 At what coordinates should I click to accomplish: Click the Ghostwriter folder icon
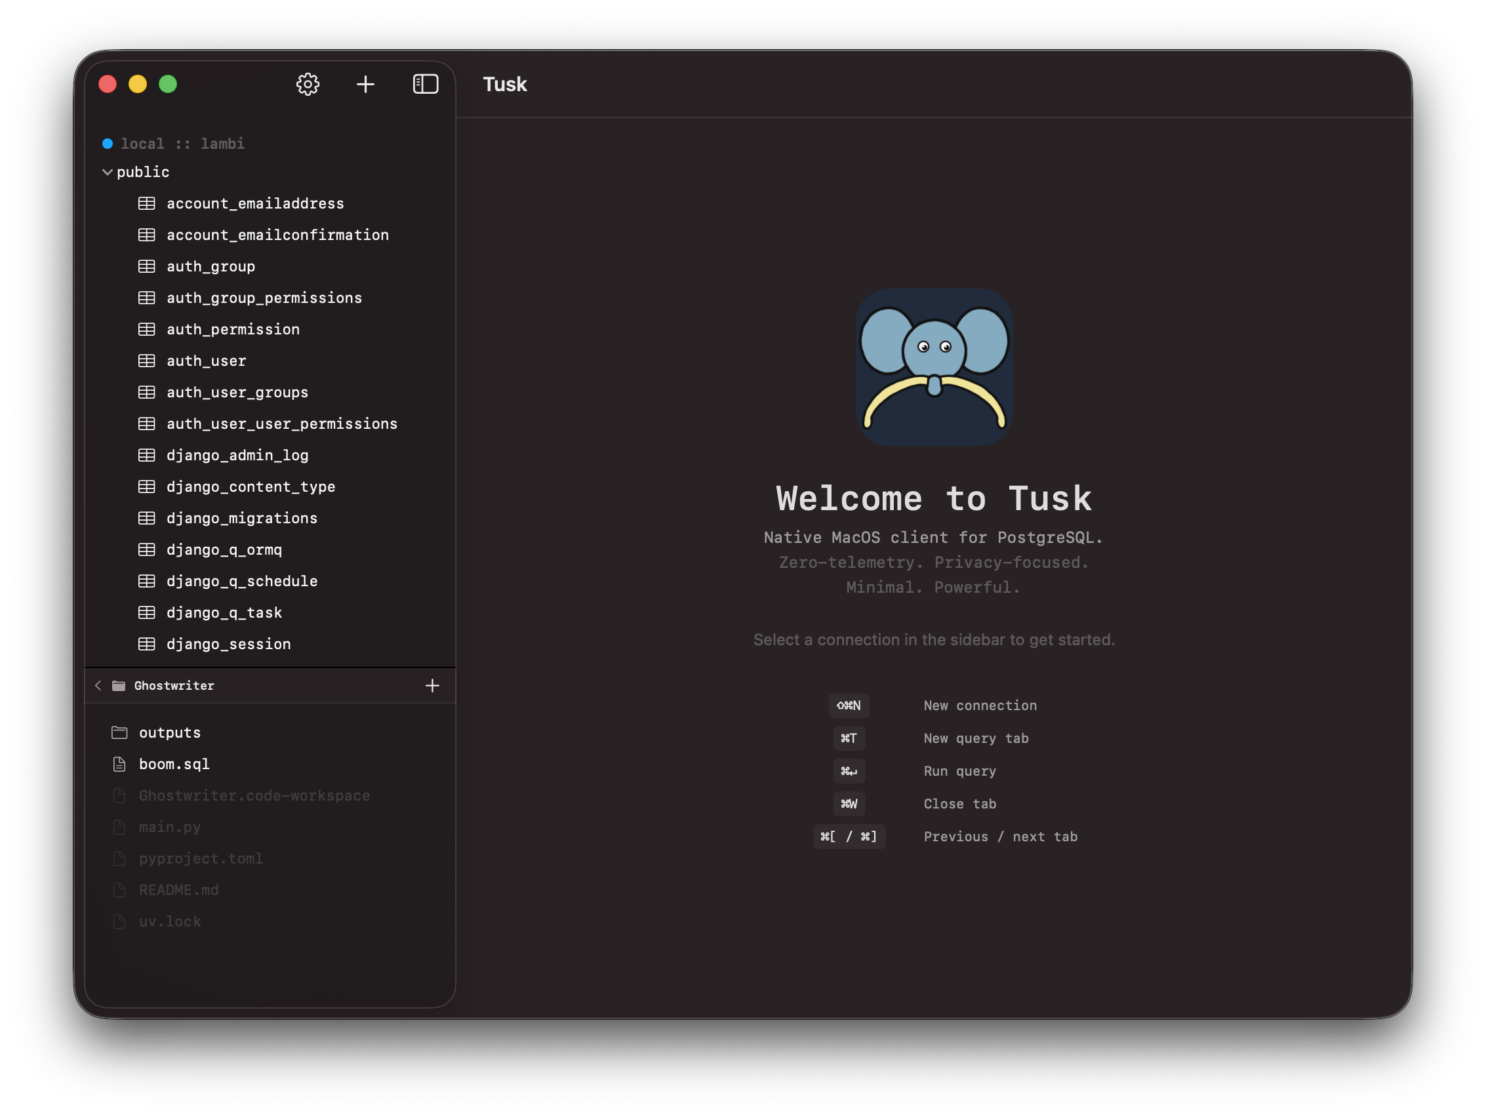click(118, 685)
